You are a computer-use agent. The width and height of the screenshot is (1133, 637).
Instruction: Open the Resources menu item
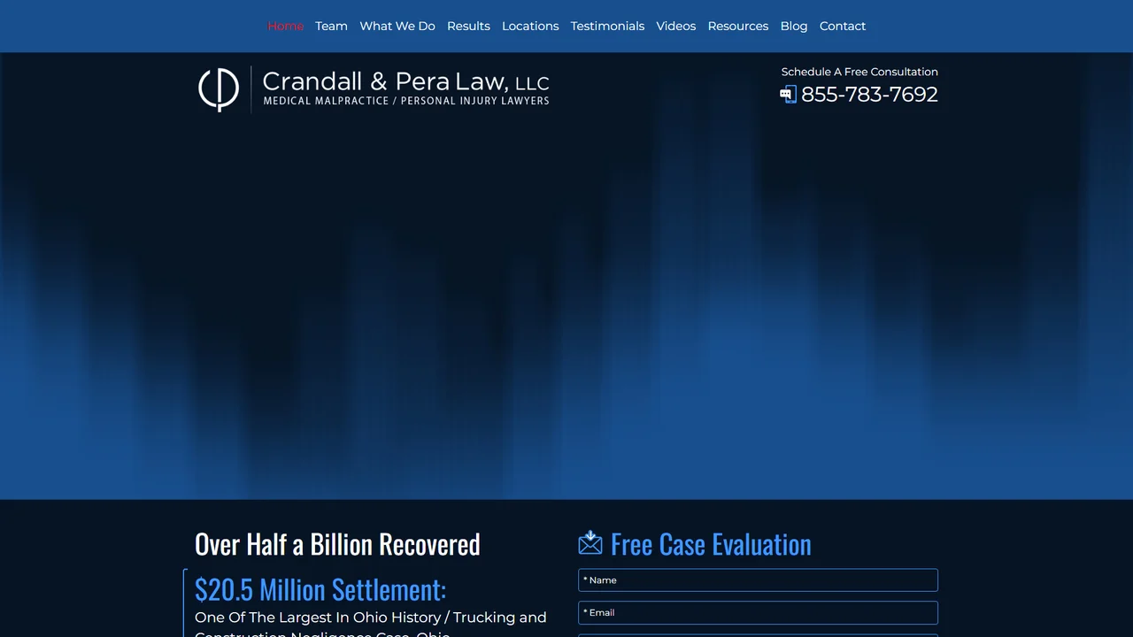738,27
